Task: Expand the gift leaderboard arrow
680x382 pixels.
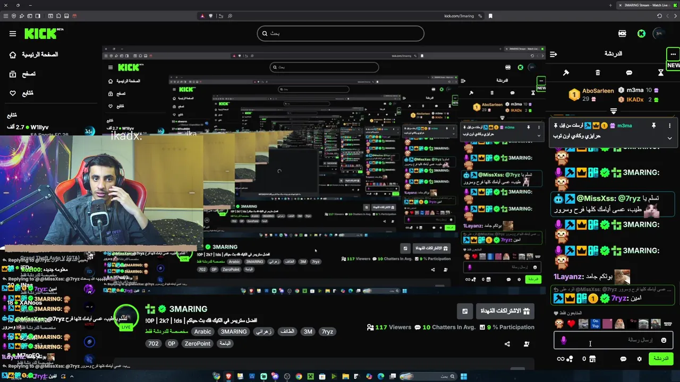Action: [x=614, y=111]
